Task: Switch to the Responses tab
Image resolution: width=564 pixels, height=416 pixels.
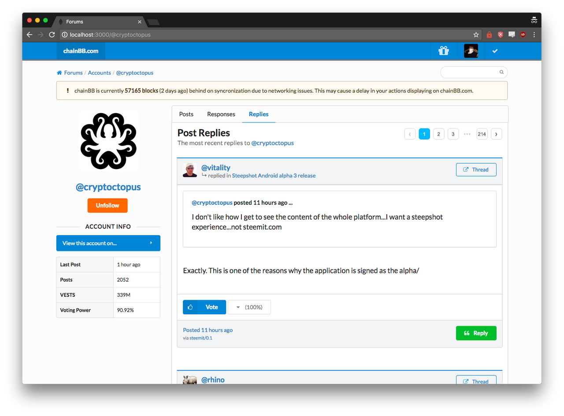Action: click(x=221, y=114)
